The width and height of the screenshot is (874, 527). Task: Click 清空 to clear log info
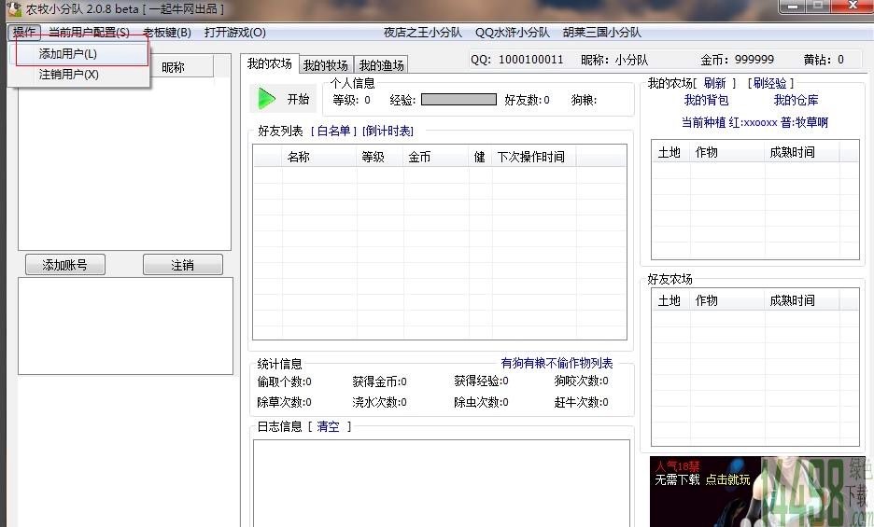328,426
